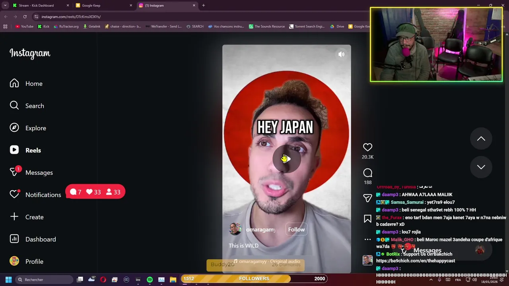This screenshot has width=509, height=286.
Task: Open Messages in Instagram sidebar
Action: point(31,172)
